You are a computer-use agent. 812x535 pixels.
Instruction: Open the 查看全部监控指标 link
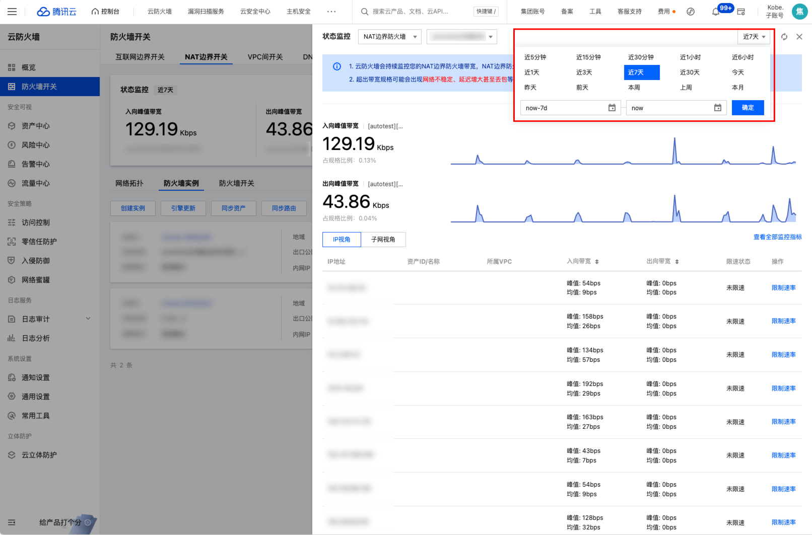[777, 237]
